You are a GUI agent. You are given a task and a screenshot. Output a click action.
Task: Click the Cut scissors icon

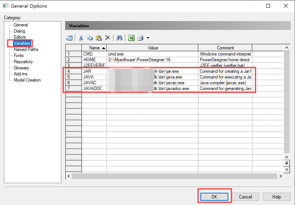(x=81, y=38)
